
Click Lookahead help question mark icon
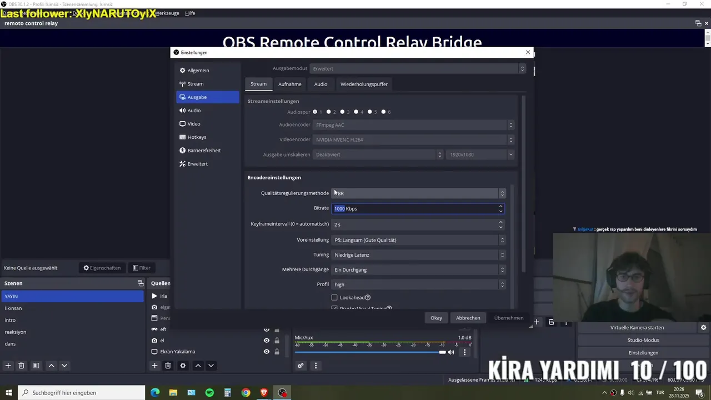[368, 298]
